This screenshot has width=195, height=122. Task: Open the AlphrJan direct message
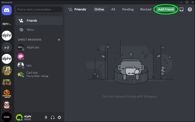tap(39, 47)
